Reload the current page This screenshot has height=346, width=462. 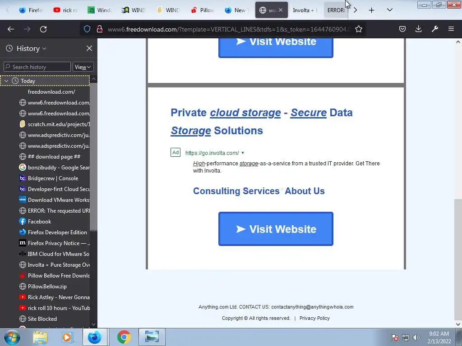tap(43, 29)
